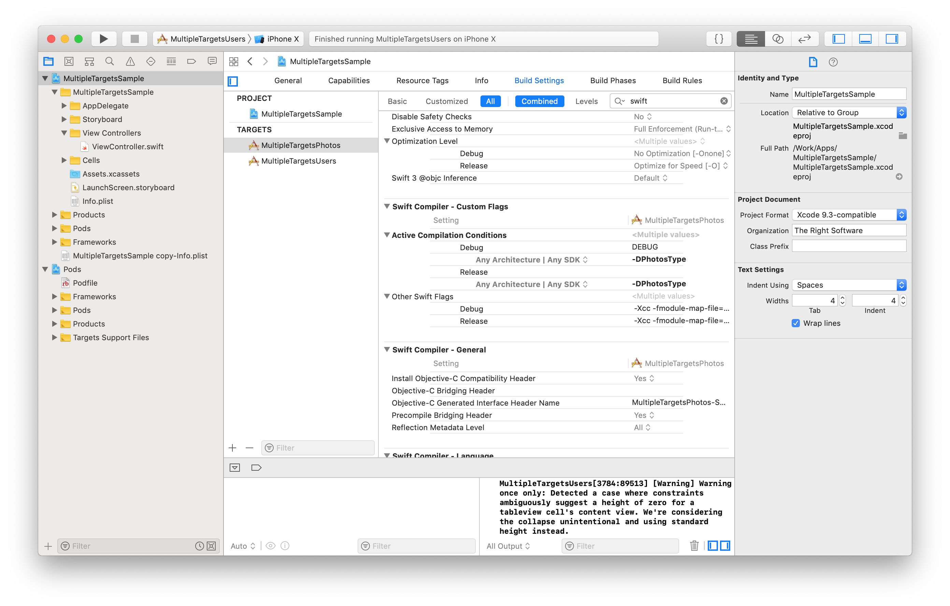Open the Resource Tags tab
Image resolution: width=950 pixels, height=606 pixels.
(x=422, y=80)
